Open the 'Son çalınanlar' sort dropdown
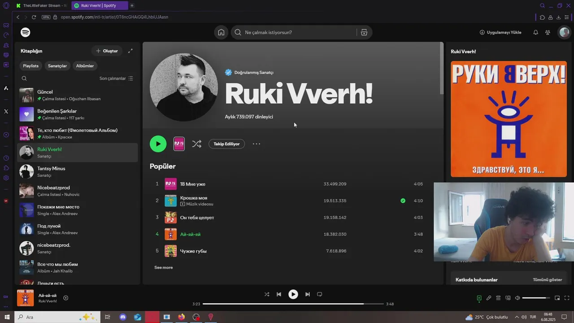Viewport: 574px width, 323px height. (x=116, y=78)
